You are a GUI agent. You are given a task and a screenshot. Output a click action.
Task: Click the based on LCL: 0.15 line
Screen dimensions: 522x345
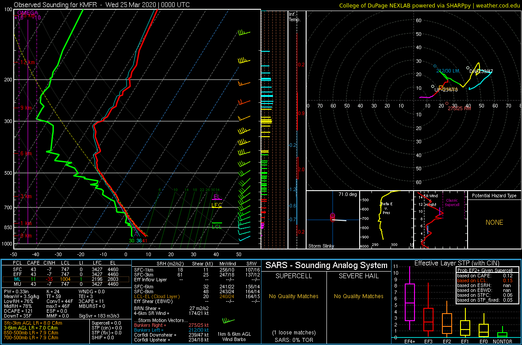coord(485,280)
